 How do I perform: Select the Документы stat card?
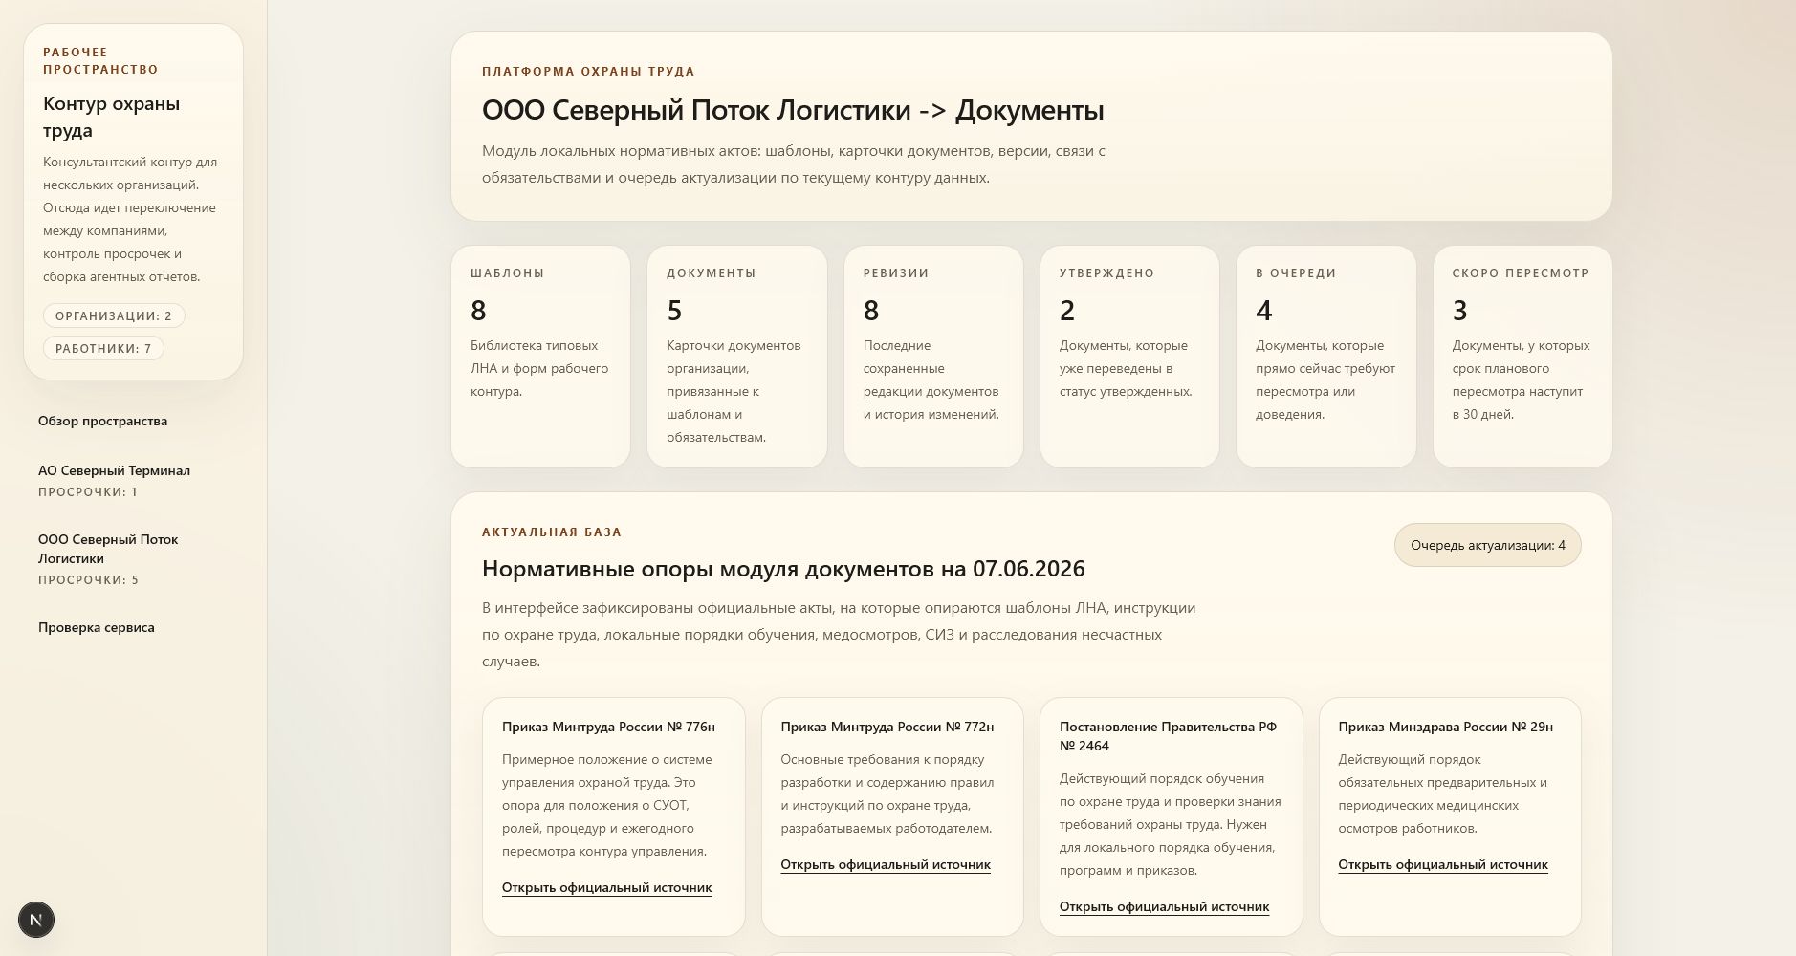coord(736,357)
